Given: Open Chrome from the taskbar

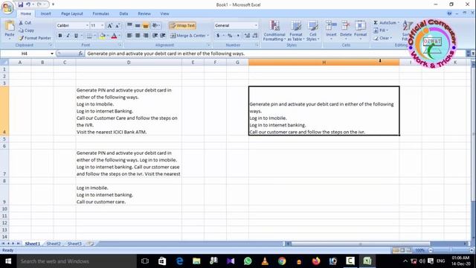Looking at the screenshot, I should (282, 261).
